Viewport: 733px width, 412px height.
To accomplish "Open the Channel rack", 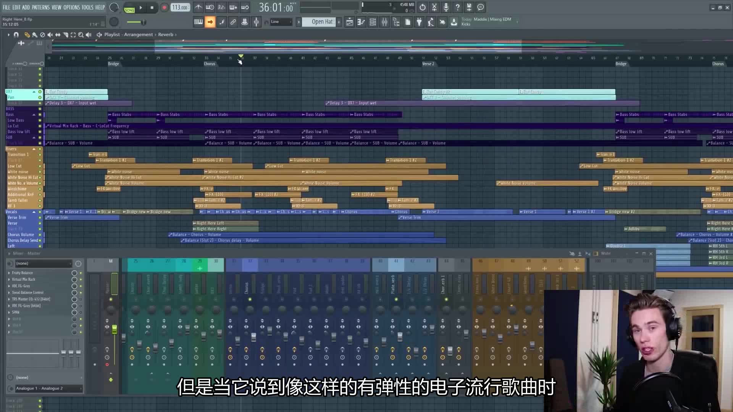I will [x=373, y=22].
